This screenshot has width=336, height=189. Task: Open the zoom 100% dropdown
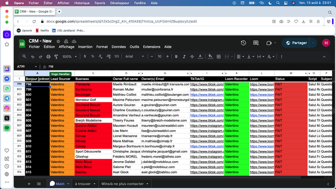pyautogui.click(x=69, y=57)
